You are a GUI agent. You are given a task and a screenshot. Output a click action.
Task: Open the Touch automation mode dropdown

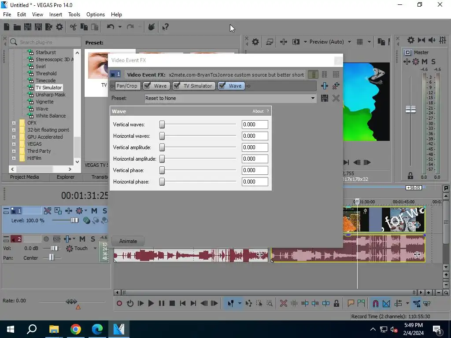95,248
